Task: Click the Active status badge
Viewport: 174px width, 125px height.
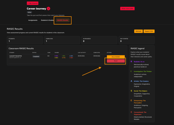Action: click(x=29, y=12)
